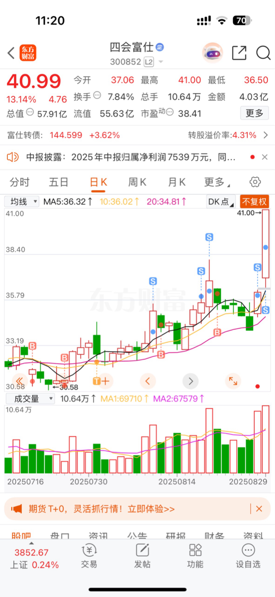This screenshot has width=275, height=597.
Task: Open the 富仕转债 convertible bond row
Action: tap(137, 135)
